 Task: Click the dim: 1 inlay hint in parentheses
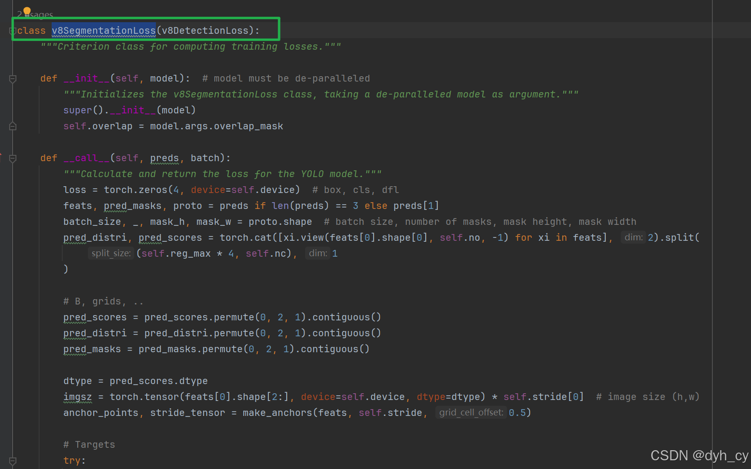319,253
